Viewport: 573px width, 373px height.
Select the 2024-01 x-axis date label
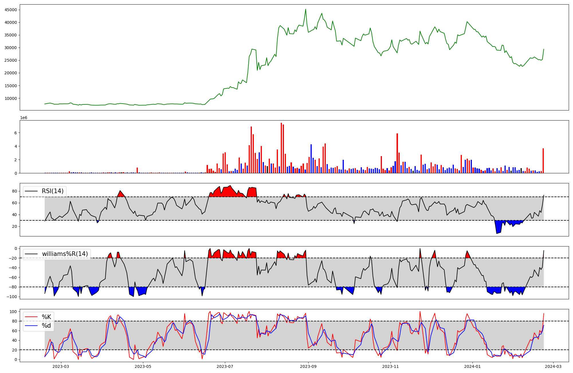coord(472,366)
